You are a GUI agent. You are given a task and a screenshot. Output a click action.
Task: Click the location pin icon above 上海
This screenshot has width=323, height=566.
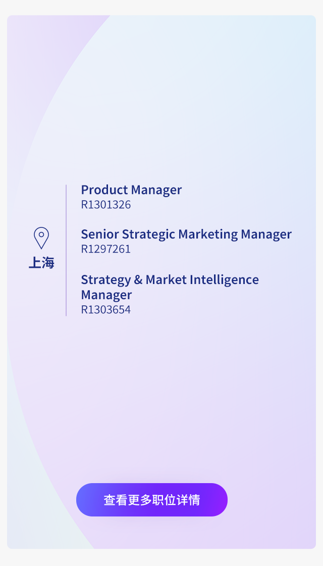point(41,238)
